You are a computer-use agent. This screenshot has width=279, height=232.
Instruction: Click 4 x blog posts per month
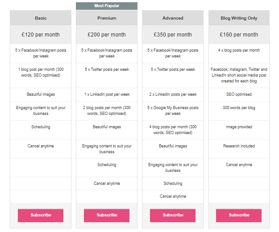(239, 50)
